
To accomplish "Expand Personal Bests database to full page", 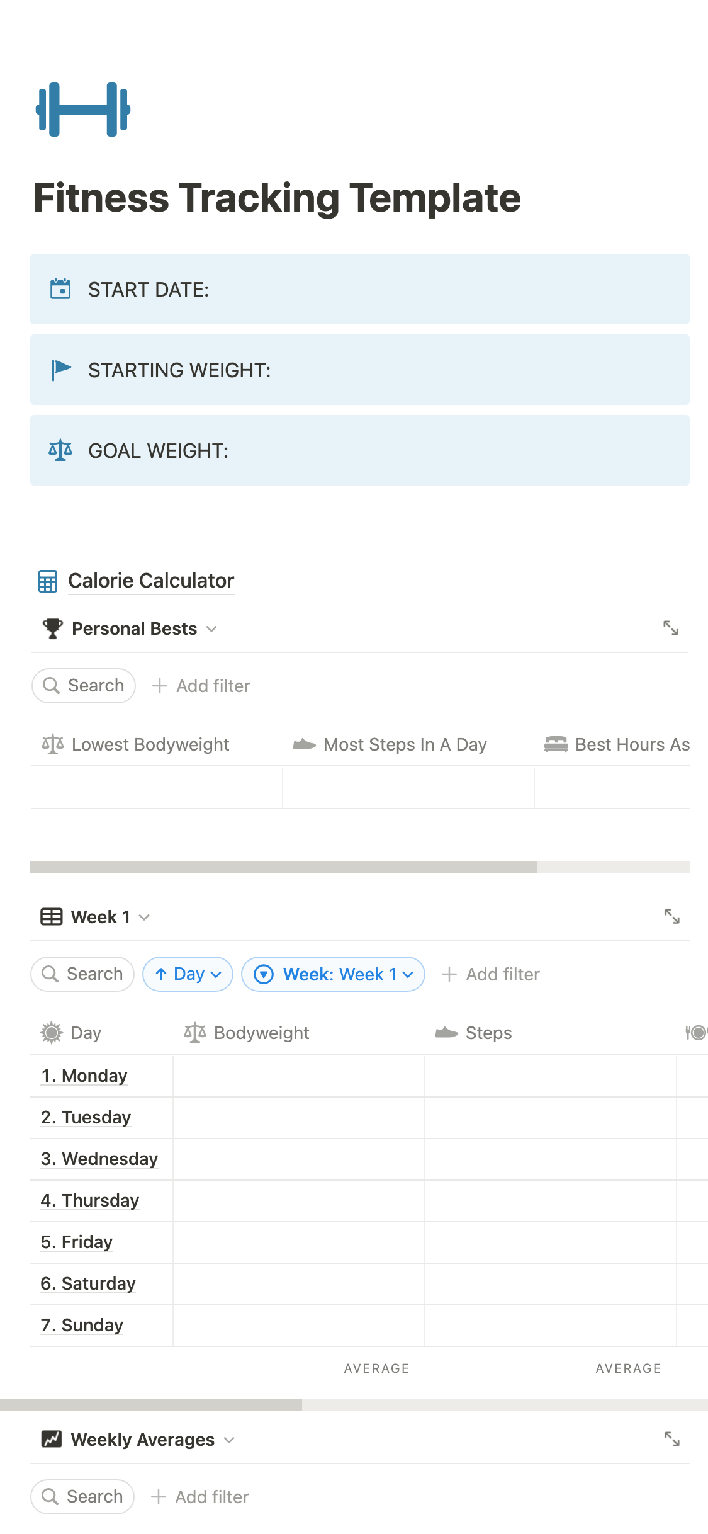I will 671,628.
